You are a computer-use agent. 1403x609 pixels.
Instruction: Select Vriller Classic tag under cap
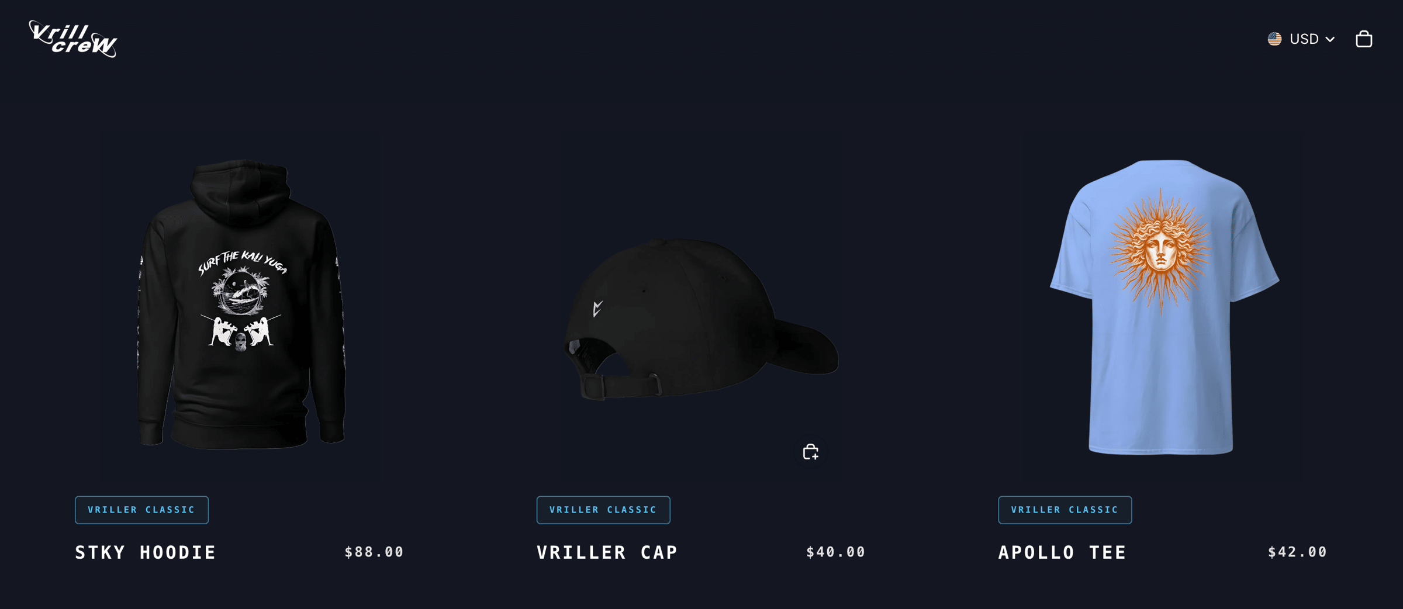coord(603,510)
